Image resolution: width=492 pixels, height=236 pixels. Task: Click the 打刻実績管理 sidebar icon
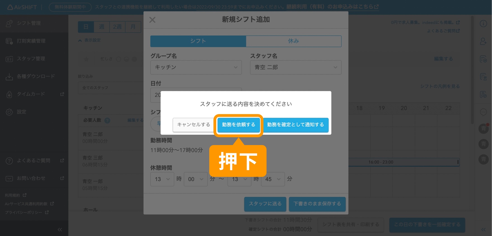[x=9, y=41]
